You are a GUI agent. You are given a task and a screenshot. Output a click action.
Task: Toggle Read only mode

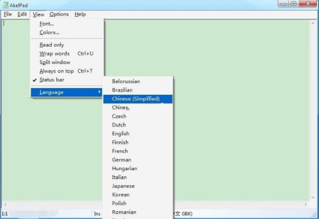pos(67,45)
